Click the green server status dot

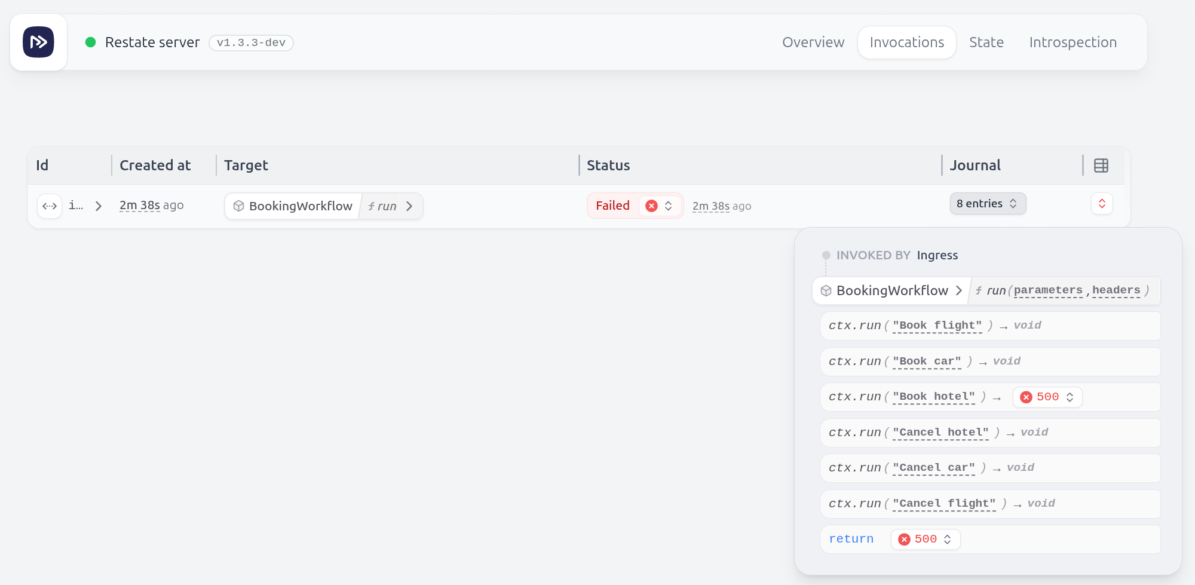(x=91, y=42)
